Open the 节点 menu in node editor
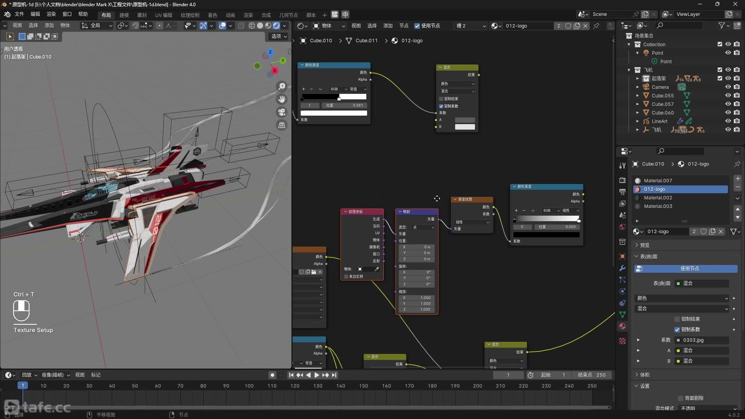 point(404,26)
